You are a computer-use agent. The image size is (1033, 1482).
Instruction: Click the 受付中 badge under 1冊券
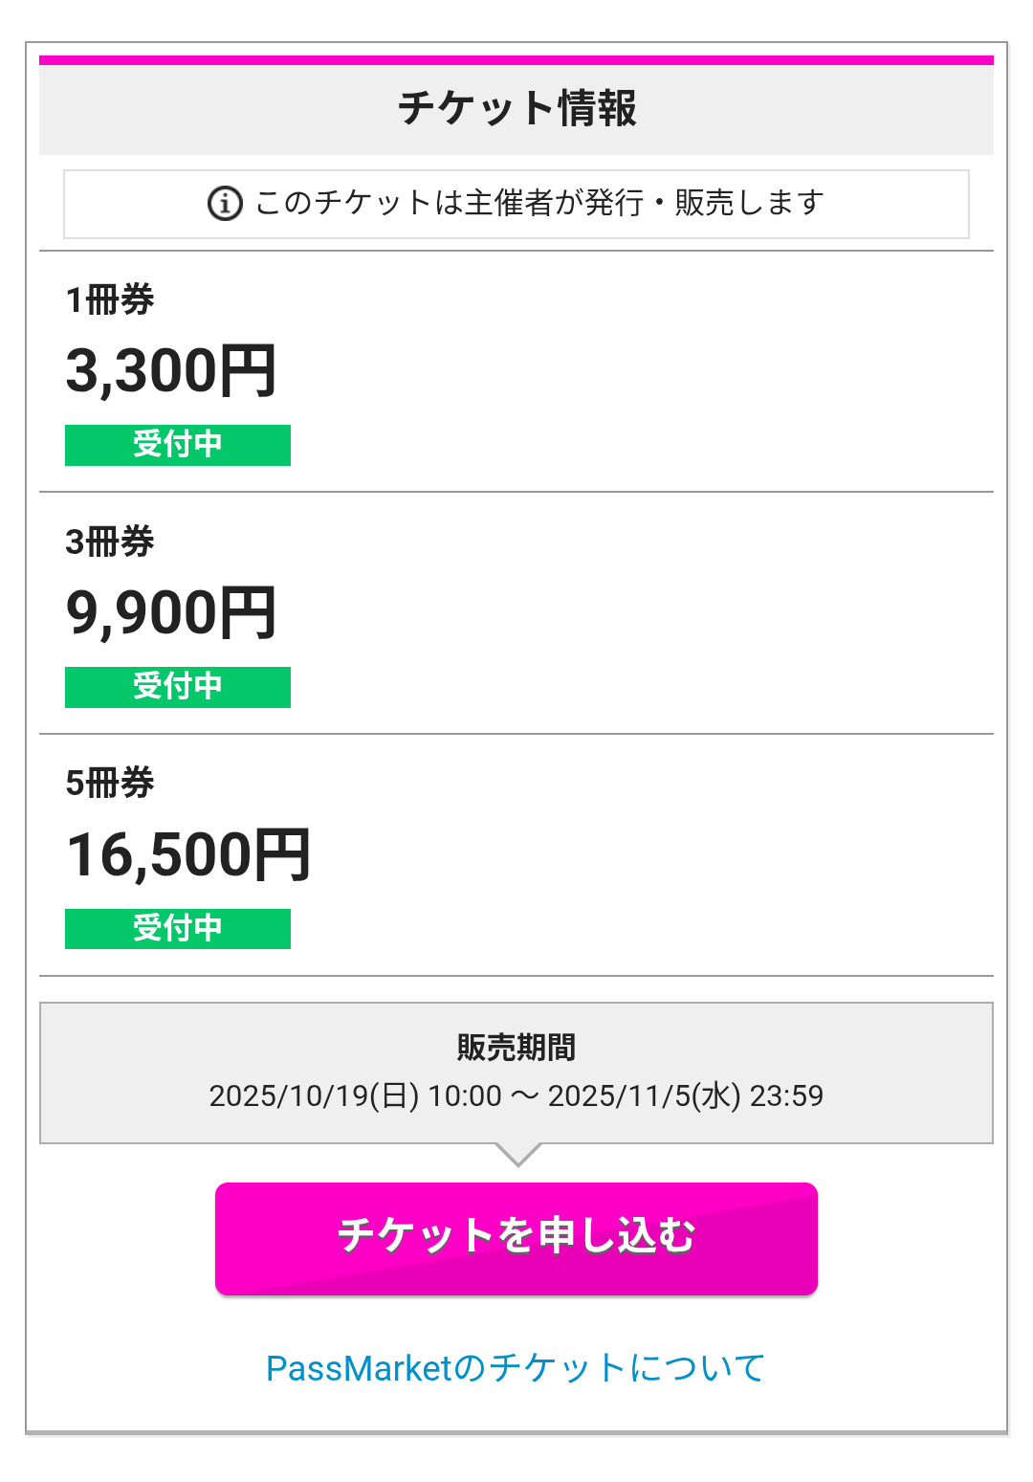(x=178, y=445)
